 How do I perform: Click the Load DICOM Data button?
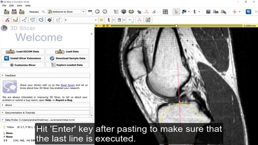[x=23, y=52]
